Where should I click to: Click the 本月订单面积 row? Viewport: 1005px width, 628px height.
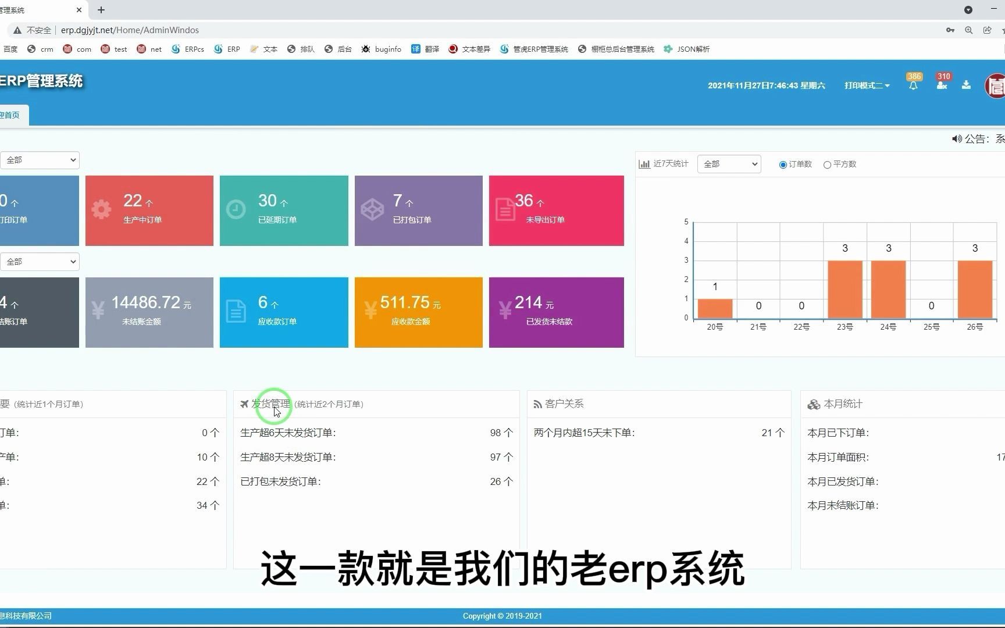click(x=906, y=457)
